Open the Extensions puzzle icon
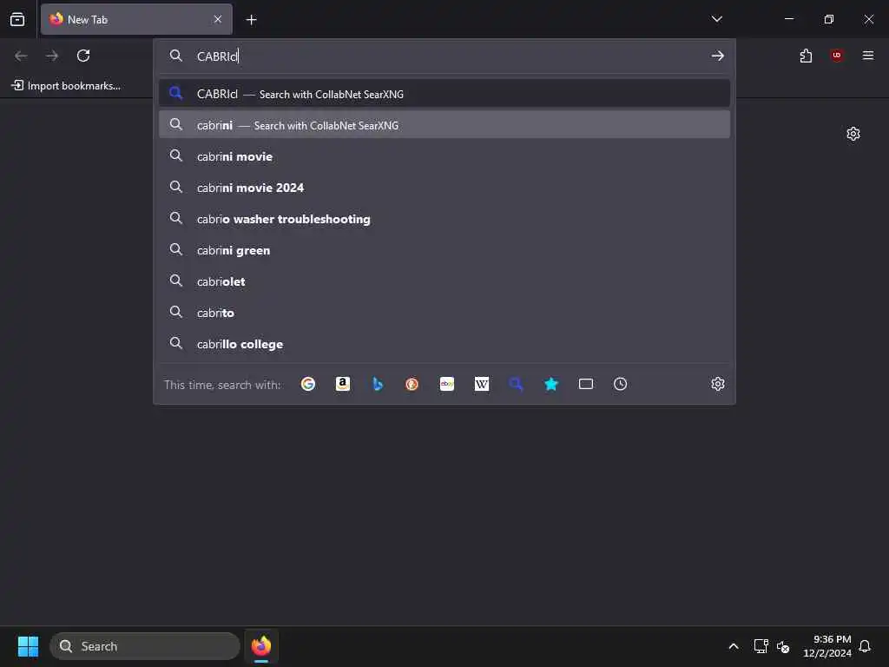 pos(806,56)
